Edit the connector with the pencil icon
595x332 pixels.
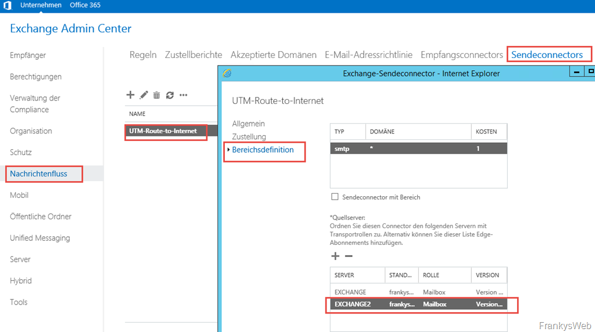click(x=144, y=95)
